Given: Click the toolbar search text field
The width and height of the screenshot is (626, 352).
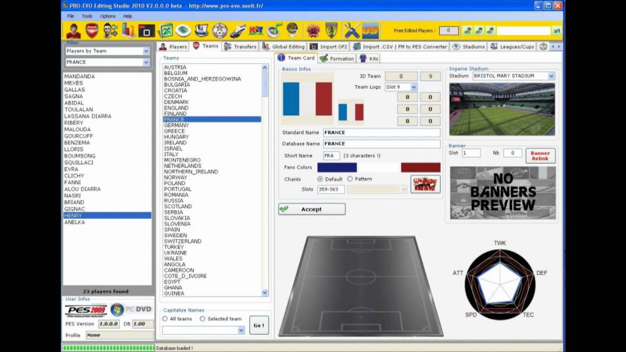Looking at the screenshot, I should coord(524,31).
